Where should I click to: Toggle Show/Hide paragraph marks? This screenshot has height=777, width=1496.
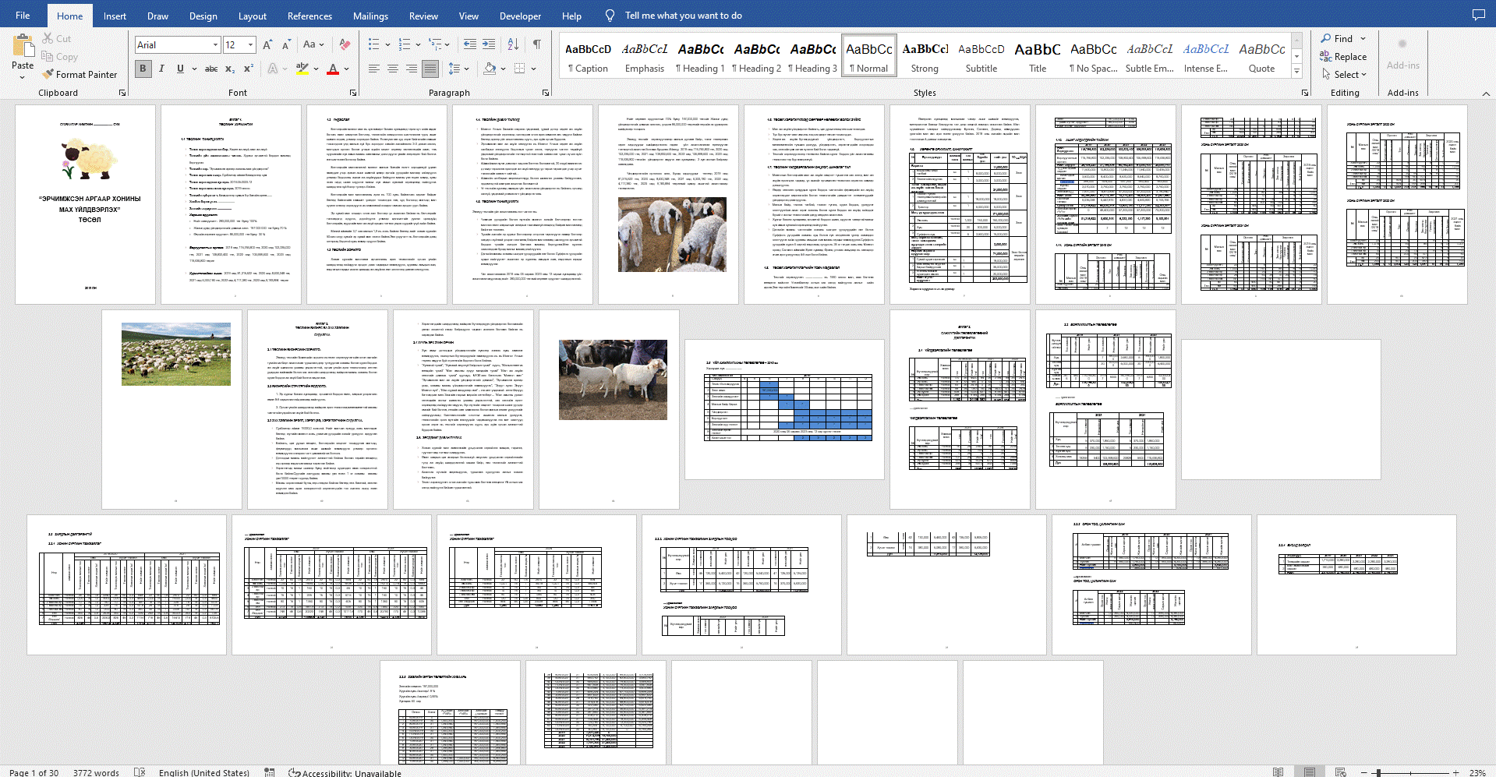[537, 44]
